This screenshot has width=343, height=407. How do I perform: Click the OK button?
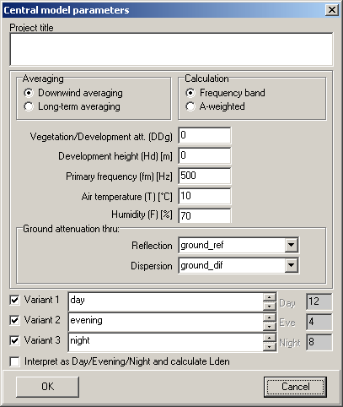pos(47,387)
